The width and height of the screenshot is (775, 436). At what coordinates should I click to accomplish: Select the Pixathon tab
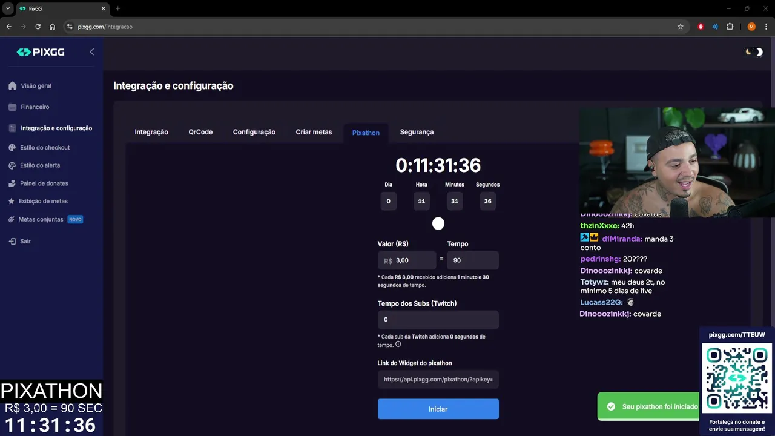click(x=366, y=133)
